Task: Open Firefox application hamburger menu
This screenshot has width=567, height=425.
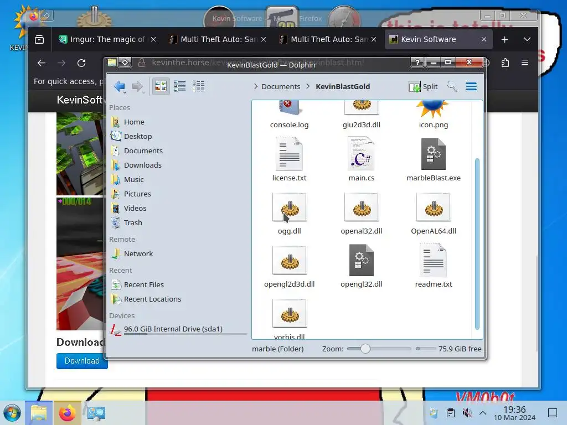Action: 525,63
